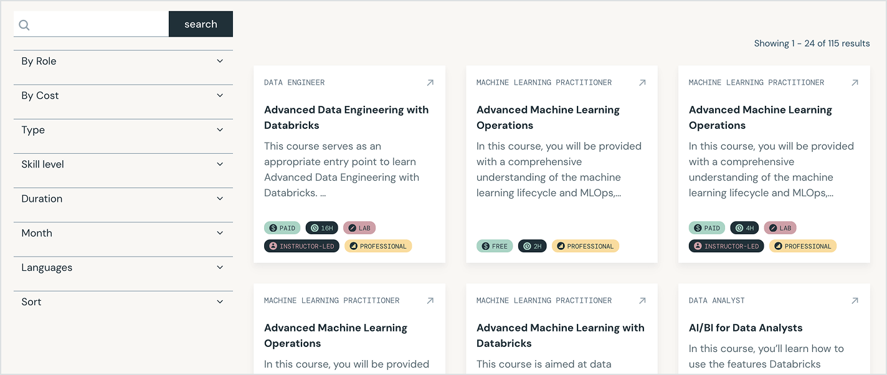Expand the Month filter
Viewport: 887px width, 375px height.
(x=123, y=233)
